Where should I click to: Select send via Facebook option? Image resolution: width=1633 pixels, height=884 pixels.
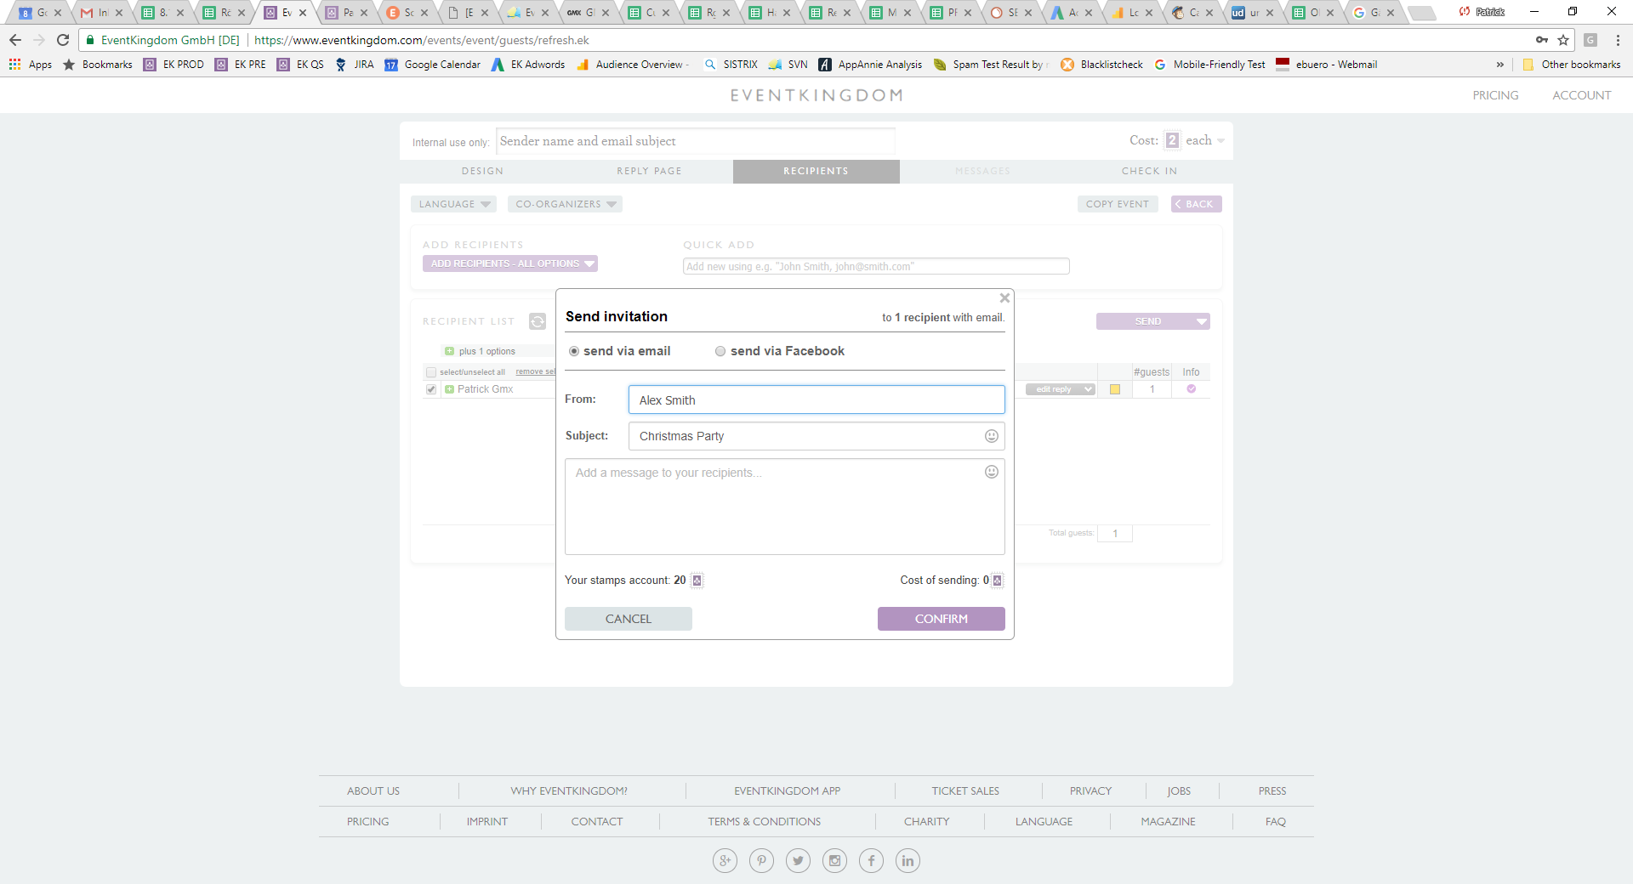[720, 352]
